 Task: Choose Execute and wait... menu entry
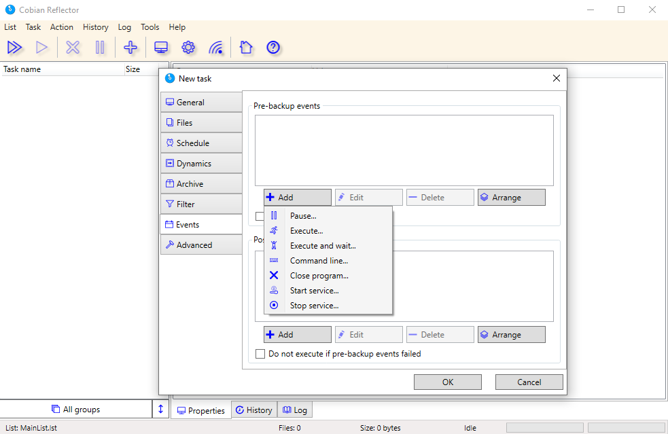[x=328, y=246]
